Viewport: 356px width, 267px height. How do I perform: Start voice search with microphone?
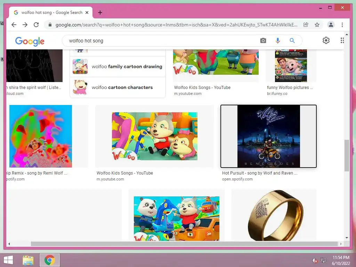point(277,41)
